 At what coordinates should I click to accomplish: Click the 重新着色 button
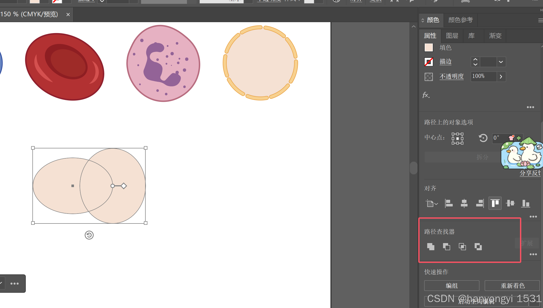pyautogui.click(x=512, y=286)
